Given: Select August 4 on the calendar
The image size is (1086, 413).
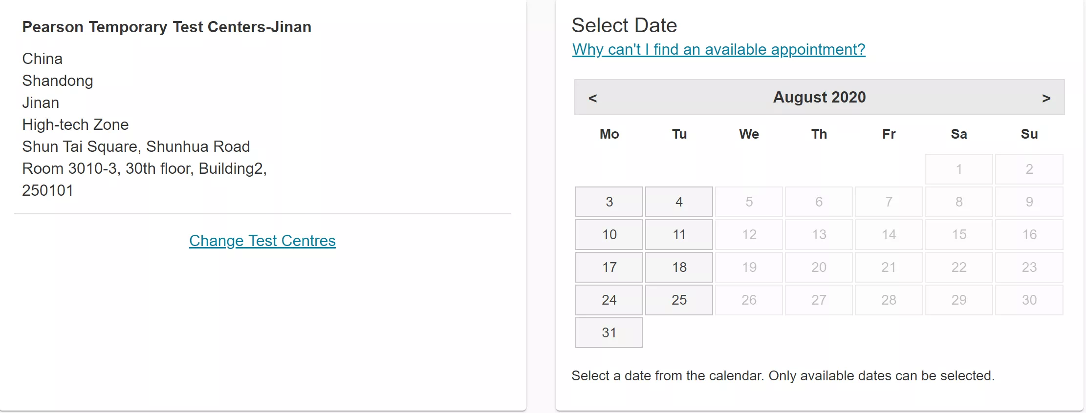Looking at the screenshot, I should point(679,202).
